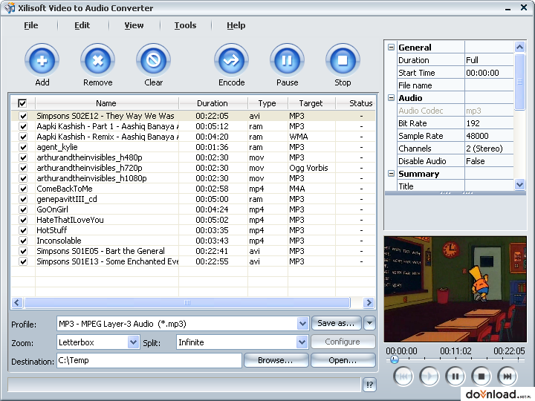This screenshot has height=401, width=535.
Task: Open the arrow menu beside Save as
Action: (369, 323)
